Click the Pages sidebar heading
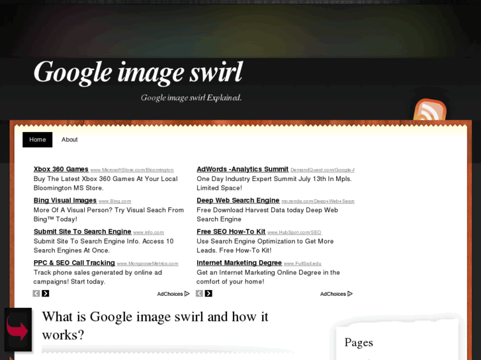The image size is (481, 360). click(359, 343)
